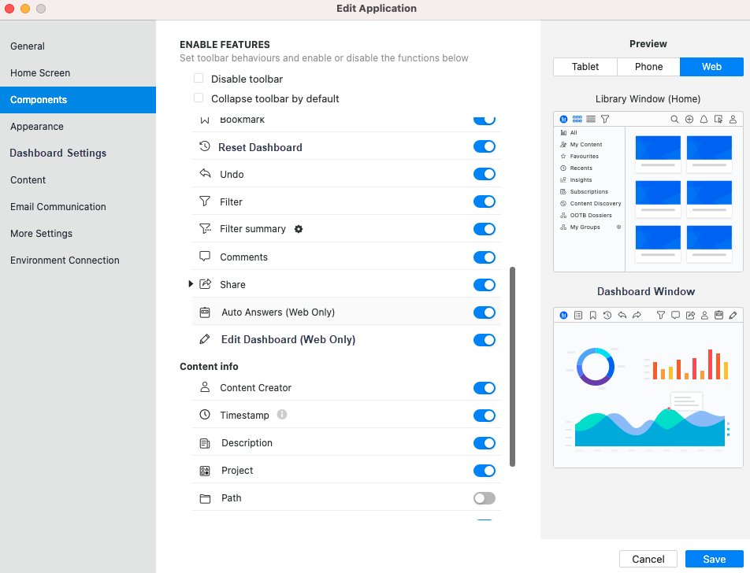
Task: Check the Disable toolbar checkbox
Action: pyautogui.click(x=199, y=79)
